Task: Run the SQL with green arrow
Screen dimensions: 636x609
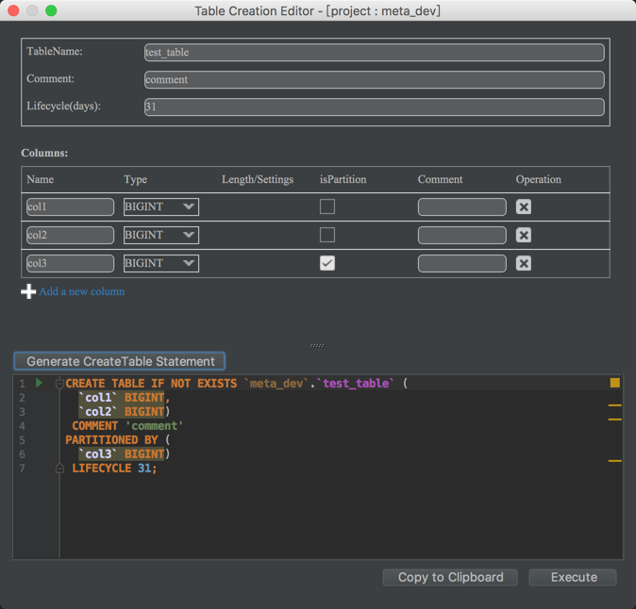Action: [x=39, y=384]
